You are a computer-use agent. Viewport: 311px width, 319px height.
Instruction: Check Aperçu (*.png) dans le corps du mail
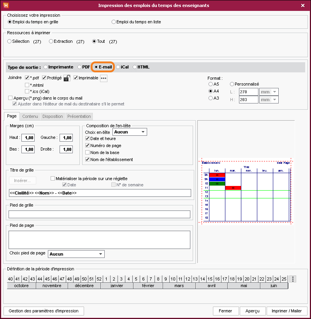click(x=11, y=98)
